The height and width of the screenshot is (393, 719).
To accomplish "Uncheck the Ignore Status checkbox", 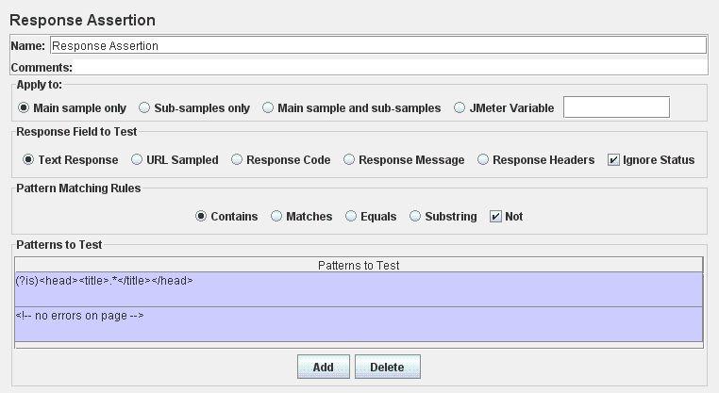I will (x=614, y=160).
